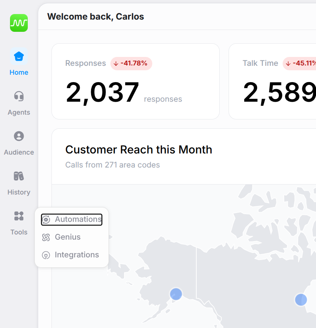
Task: Click the -41.78% decrease badge
Action: point(131,63)
